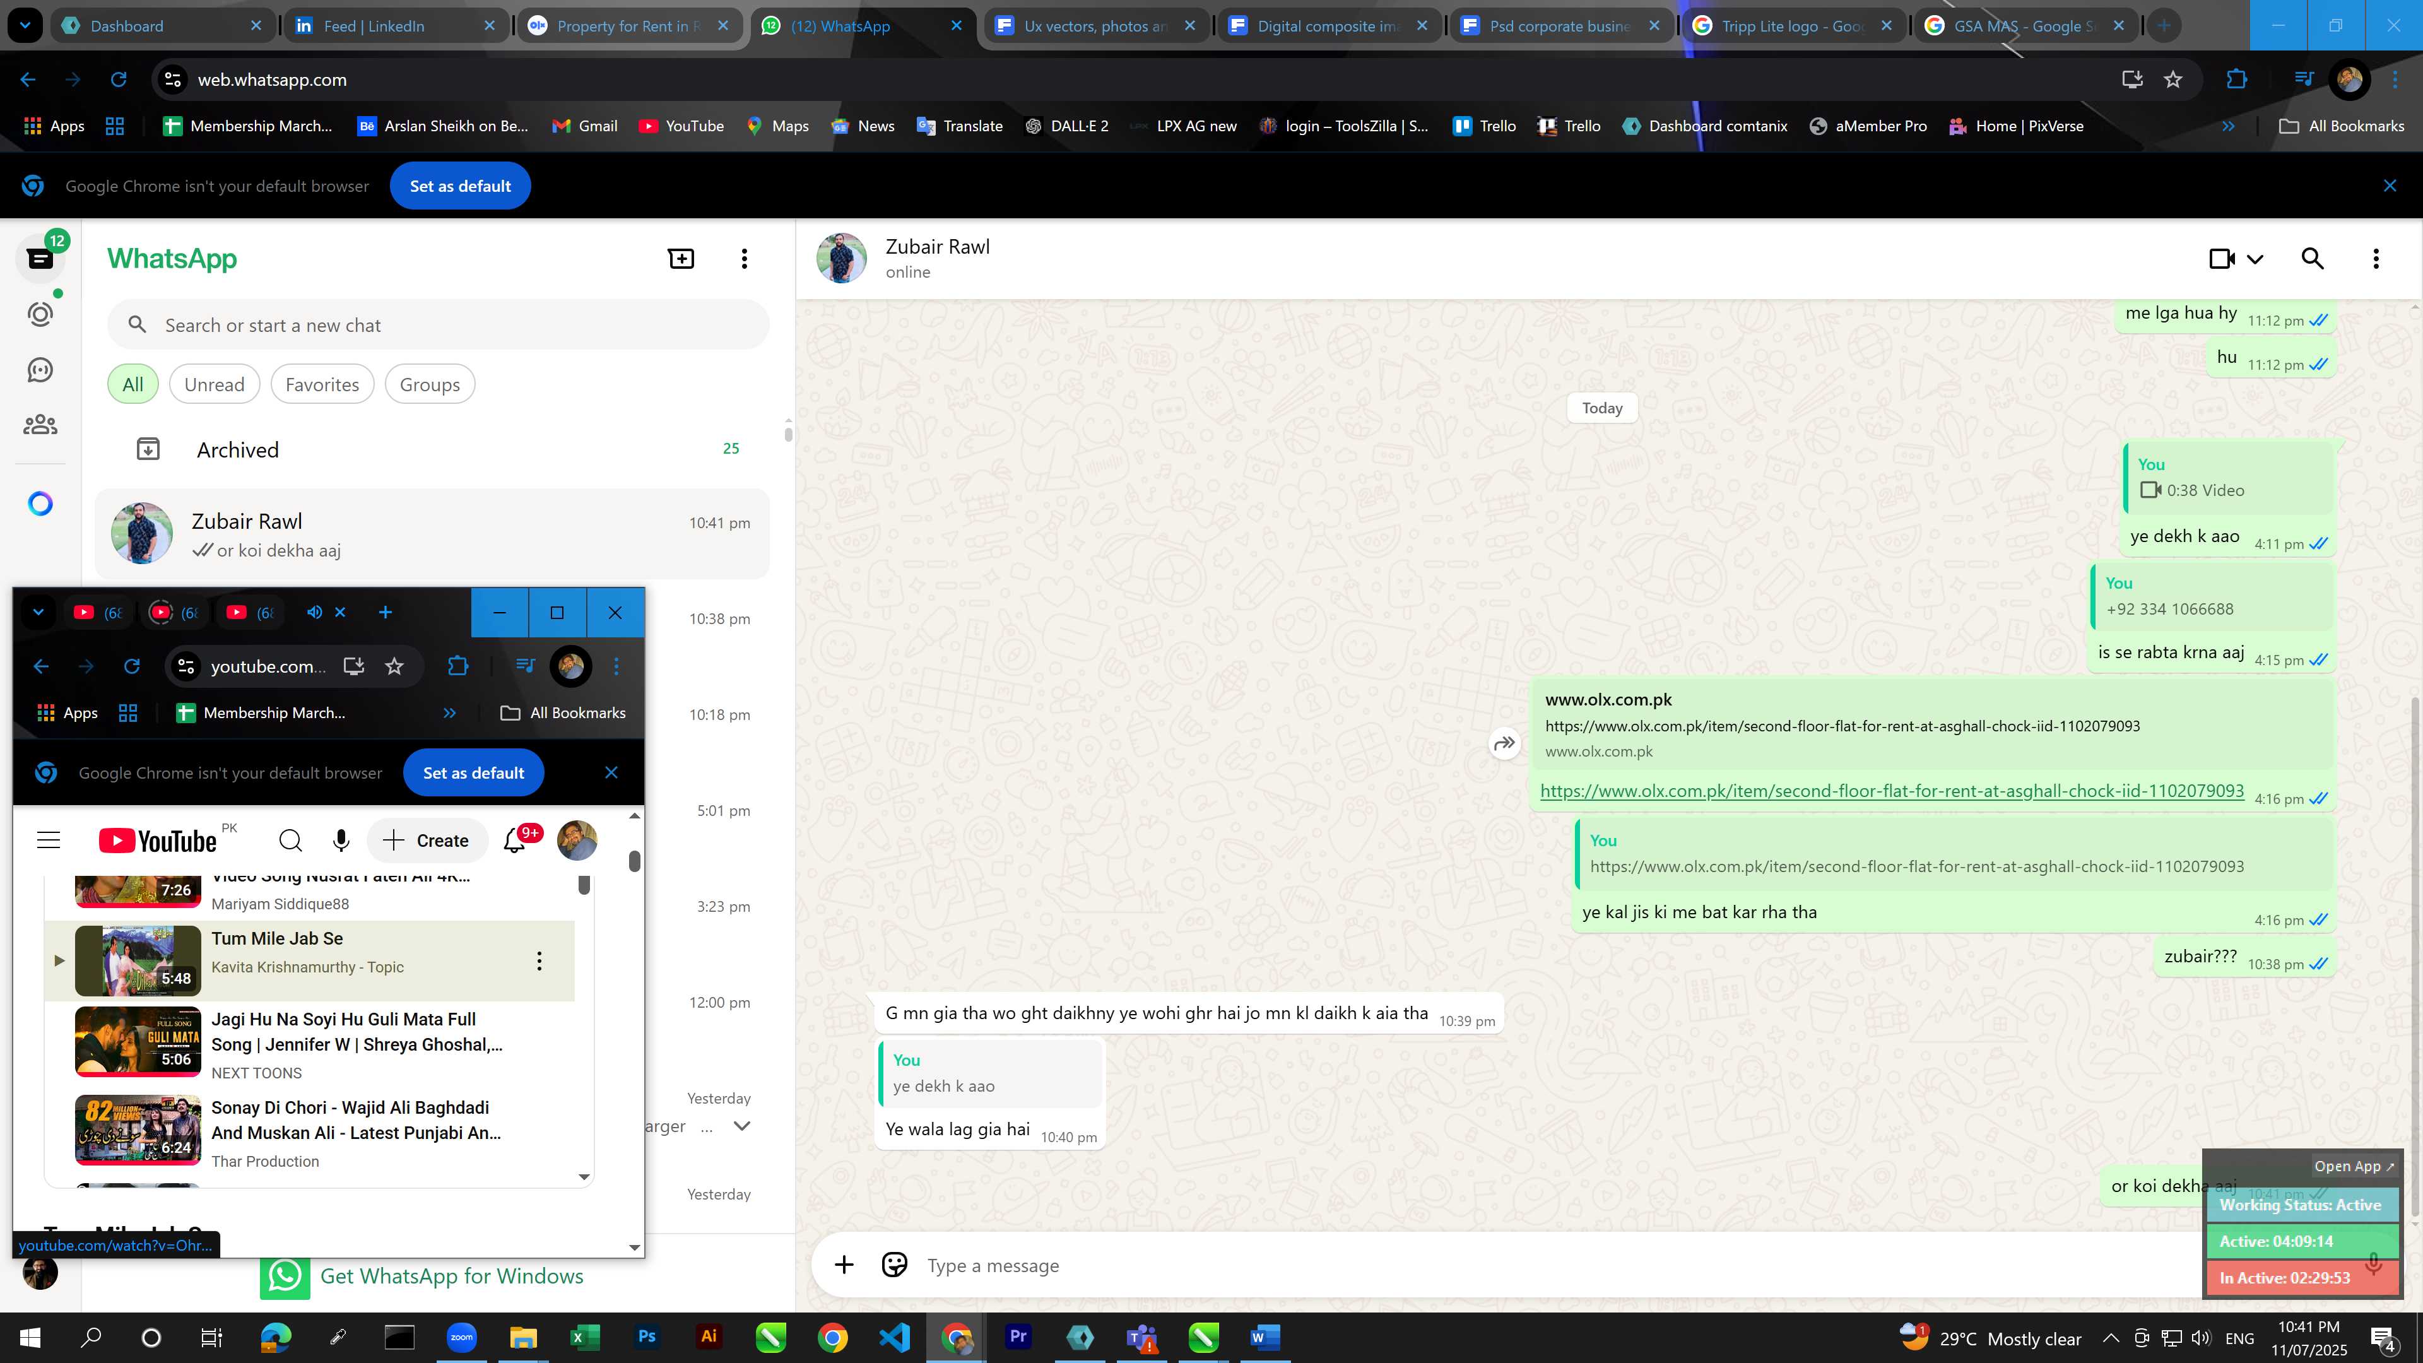Screen dimensions: 2423x1363
Task: Open emoji picker in message bar
Action: tap(893, 1265)
